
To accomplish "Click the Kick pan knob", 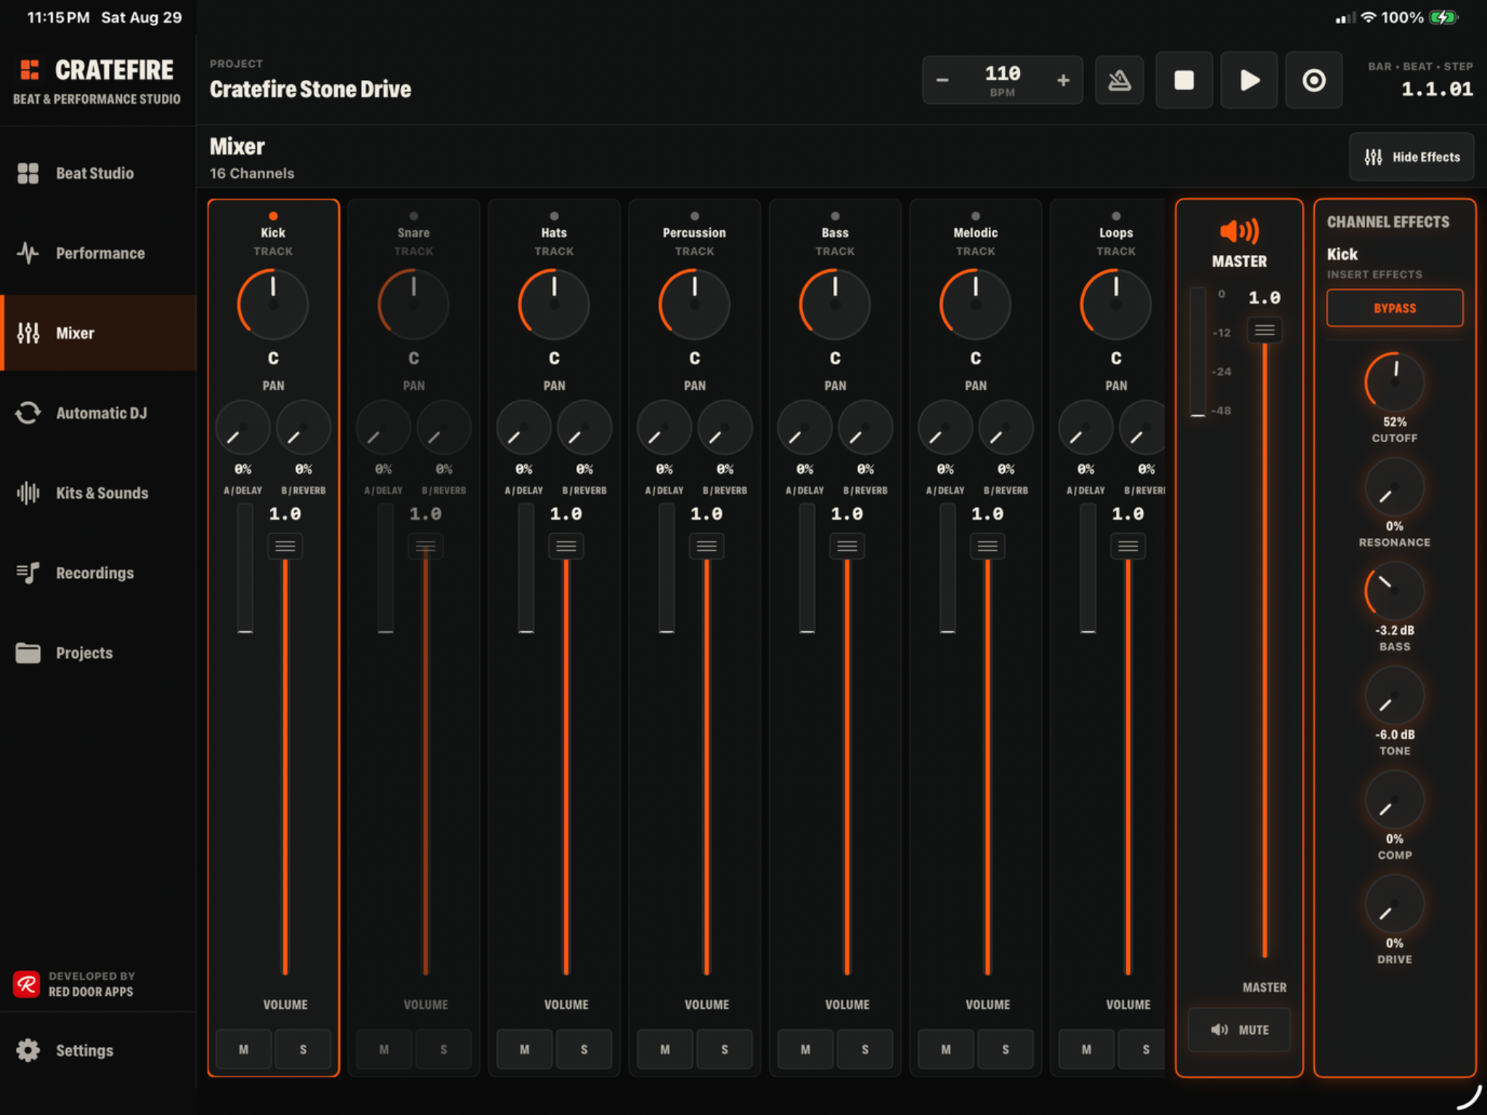I will pos(273,305).
